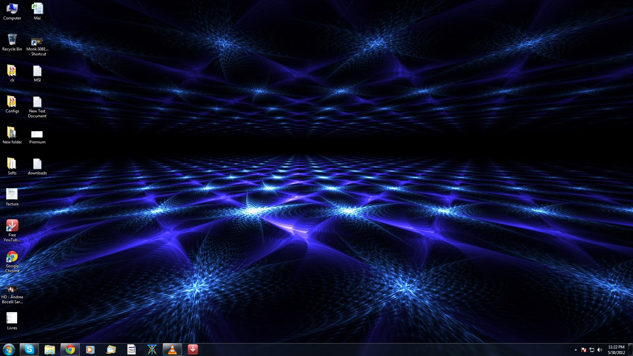633x356 pixels.
Task: Open the volume speaker tray control
Action: (600, 350)
